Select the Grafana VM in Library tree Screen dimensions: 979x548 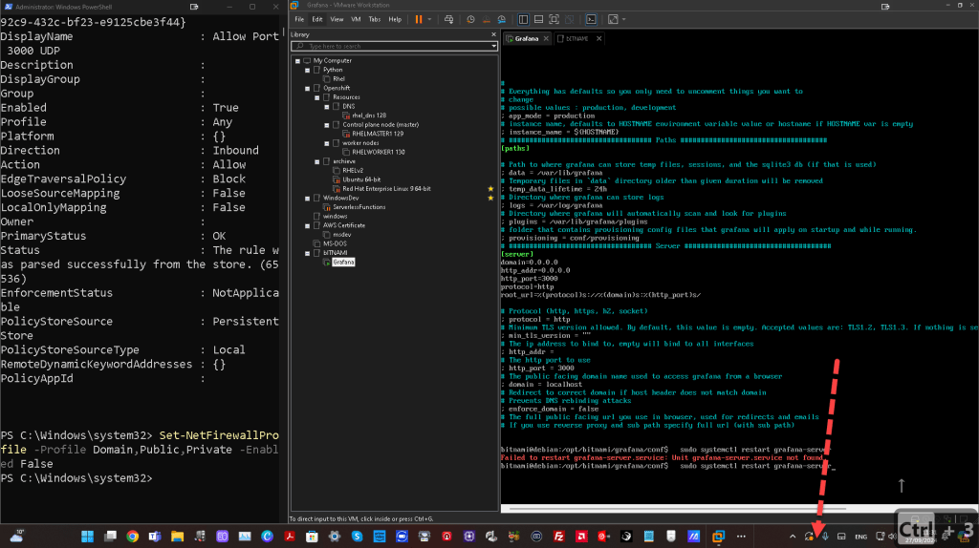(343, 263)
